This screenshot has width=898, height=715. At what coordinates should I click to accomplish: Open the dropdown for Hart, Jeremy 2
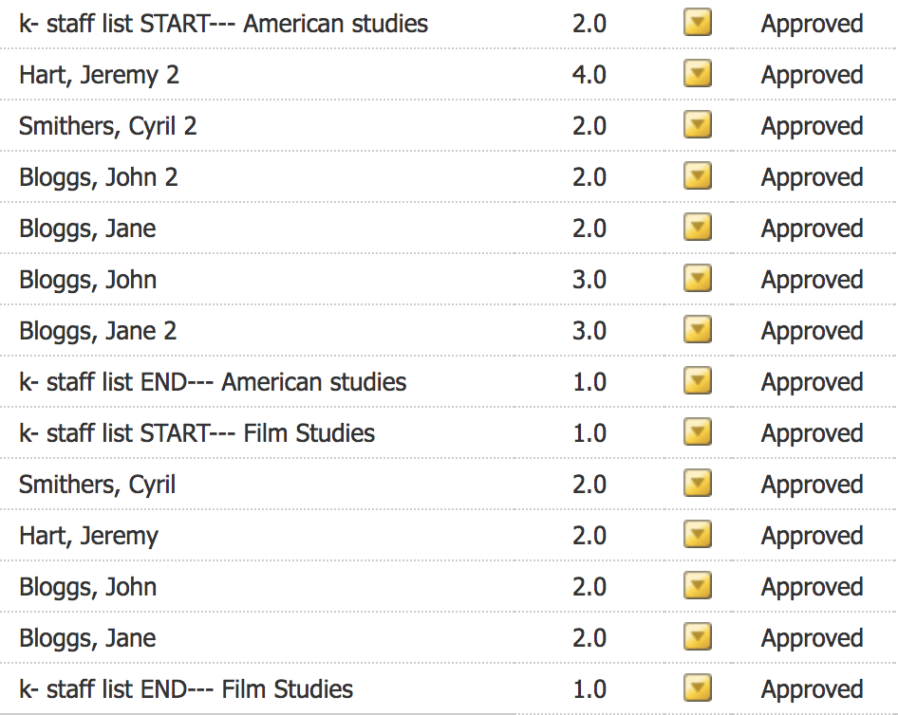(x=698, y=75)
